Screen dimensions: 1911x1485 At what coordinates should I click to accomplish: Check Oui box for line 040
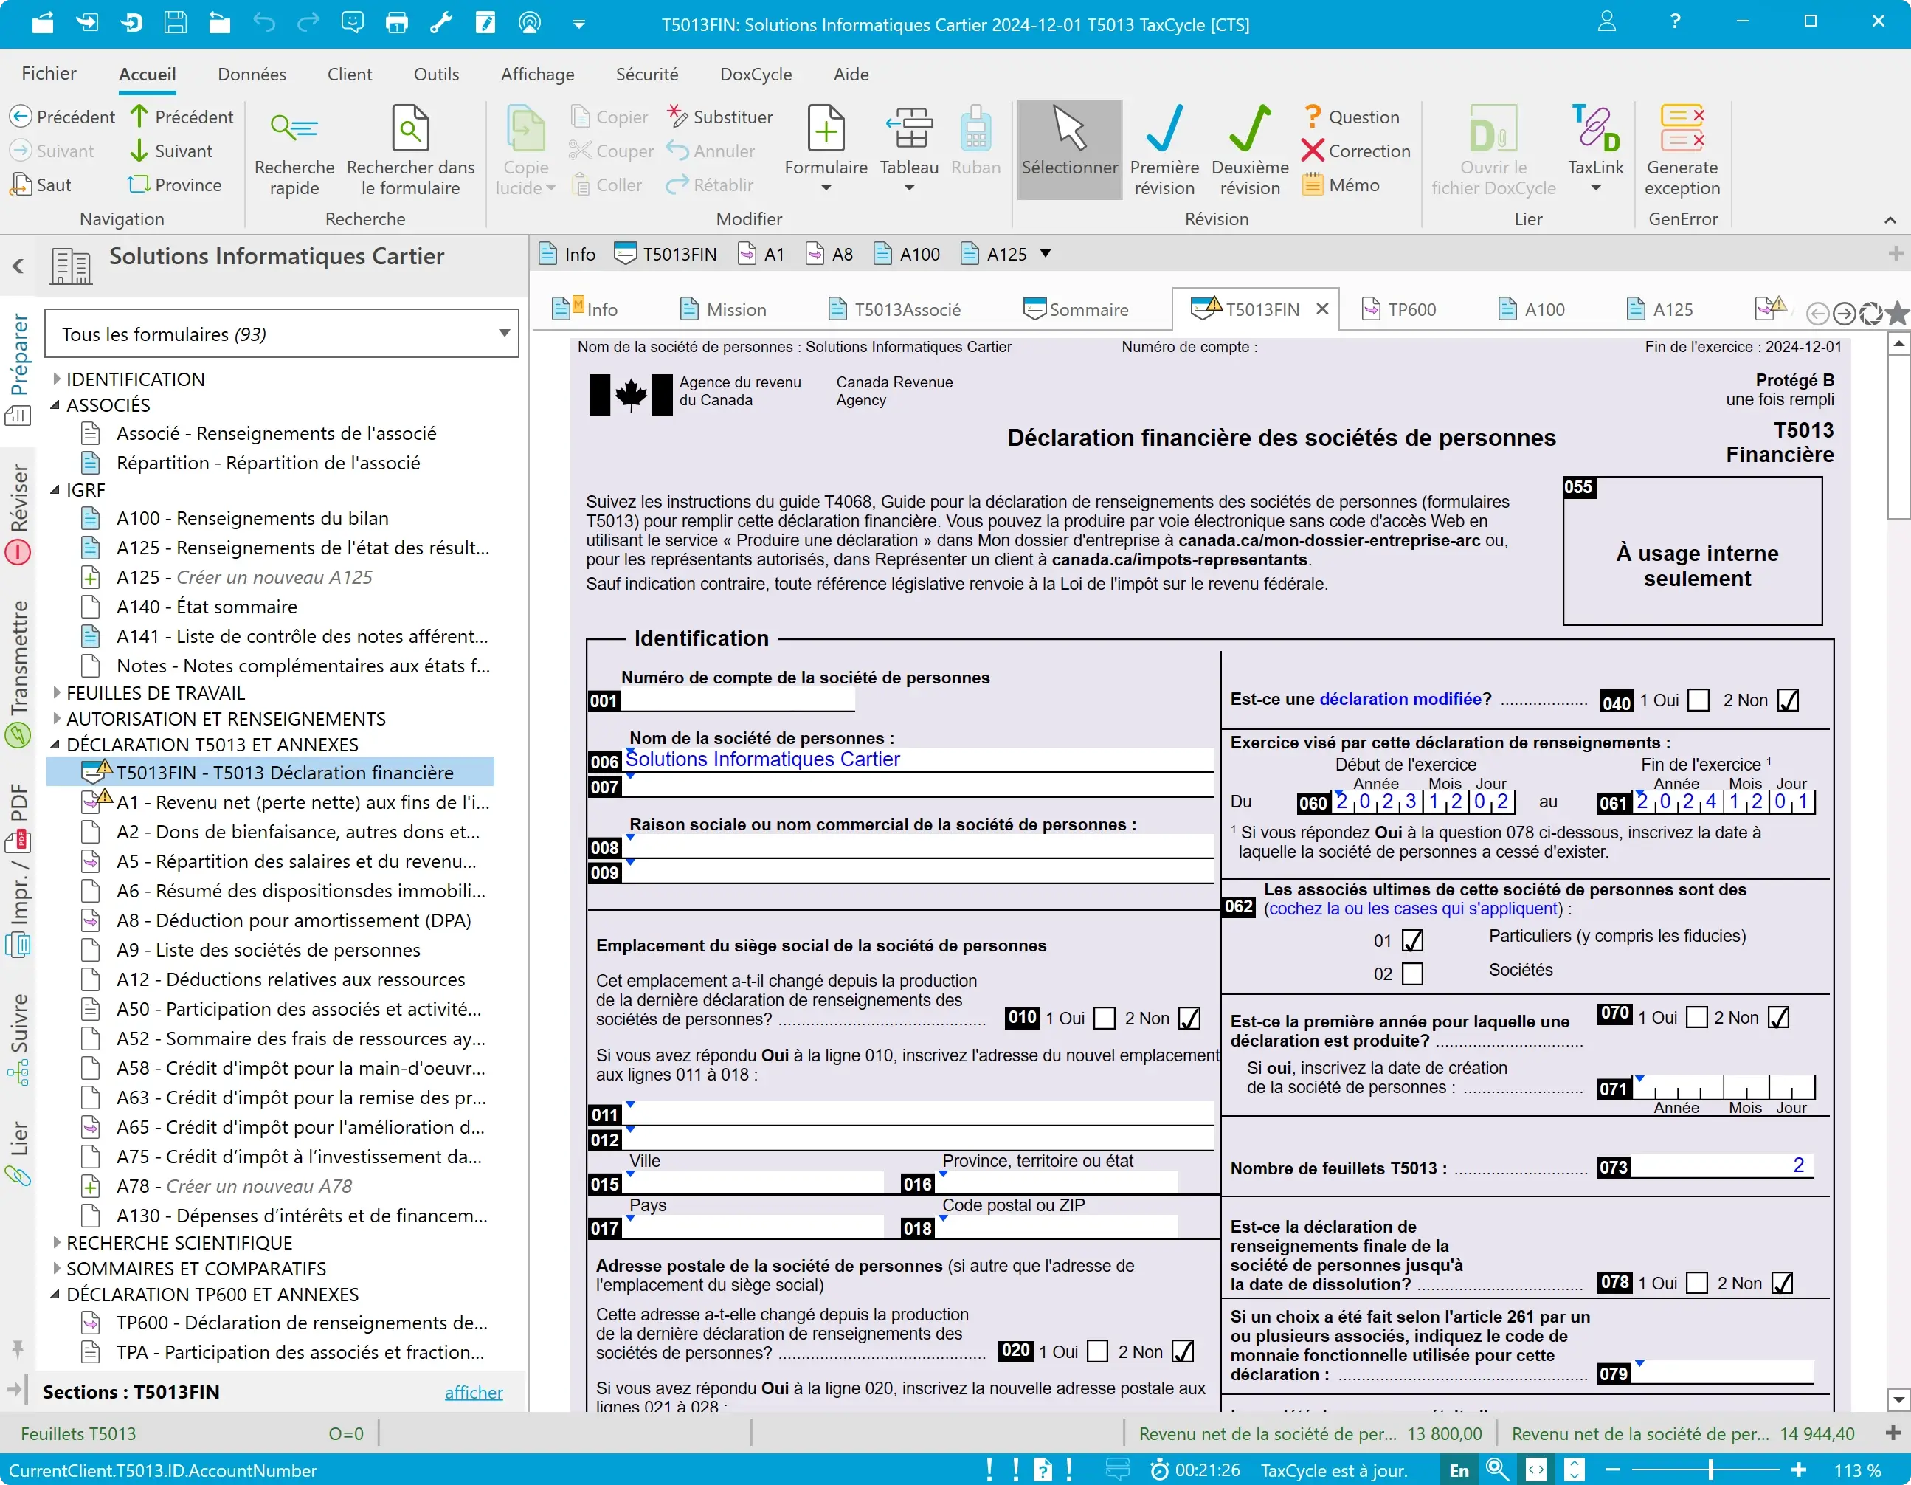click(1698, 700)
